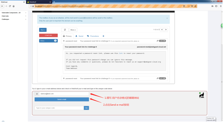Click attachment icon of the 6:27 AM mail
Viewport: 223px width, 122px height.
157,78
